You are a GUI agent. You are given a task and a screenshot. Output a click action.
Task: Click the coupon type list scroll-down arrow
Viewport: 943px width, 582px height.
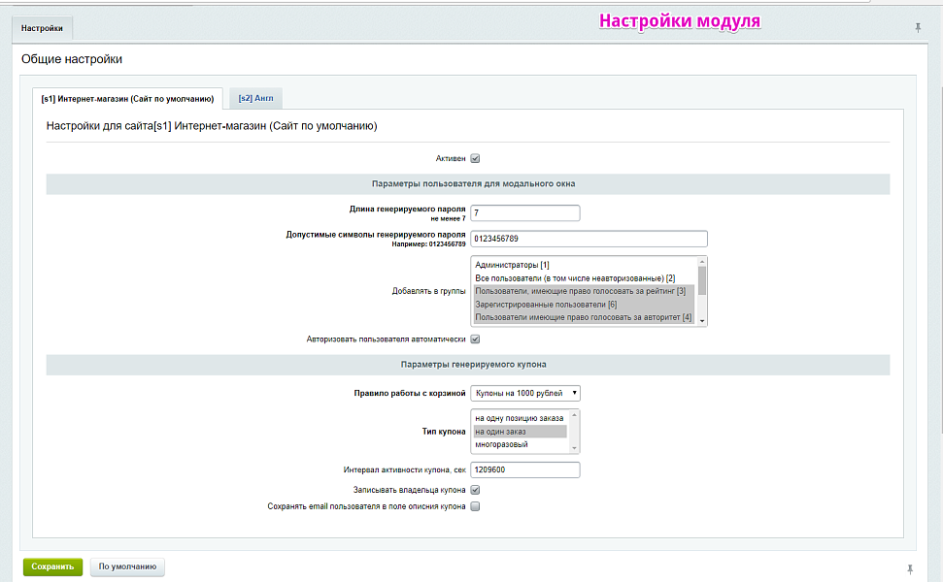click(x=575, y=447)
